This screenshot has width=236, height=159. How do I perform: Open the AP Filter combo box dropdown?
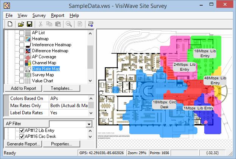89,124
